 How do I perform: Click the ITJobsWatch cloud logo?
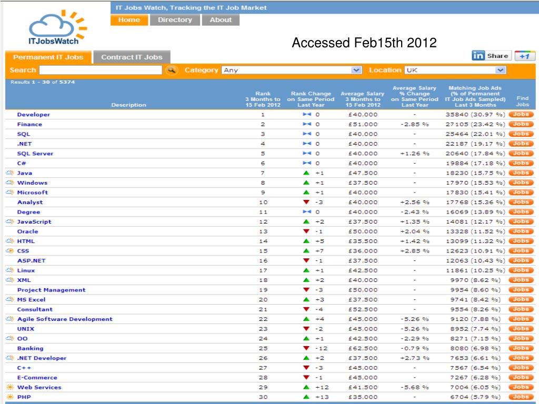tap(58, 27)
